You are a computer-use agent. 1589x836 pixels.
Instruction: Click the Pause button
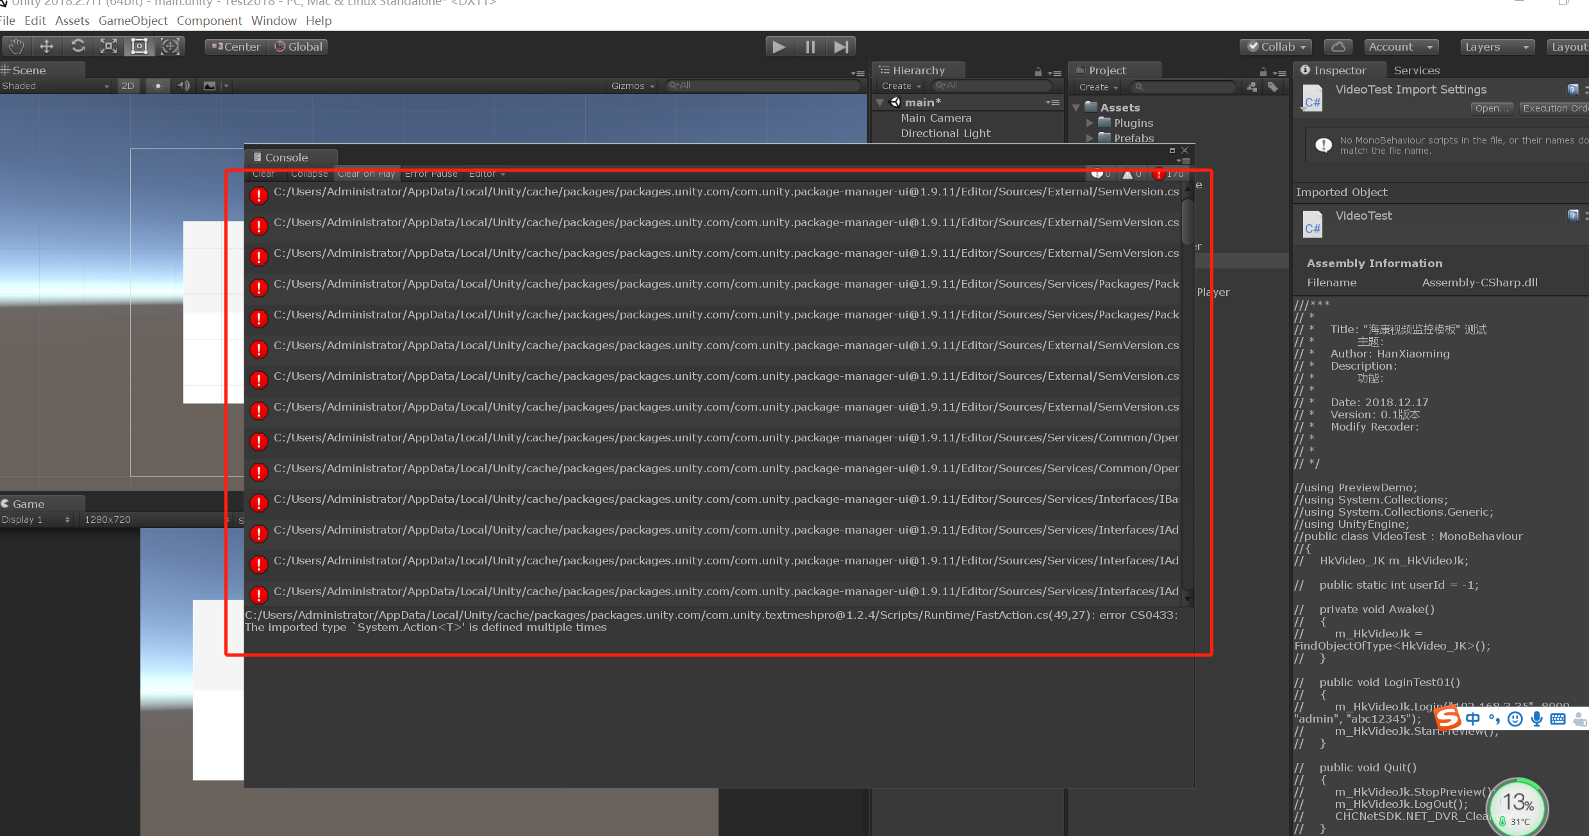click(810, 47)
